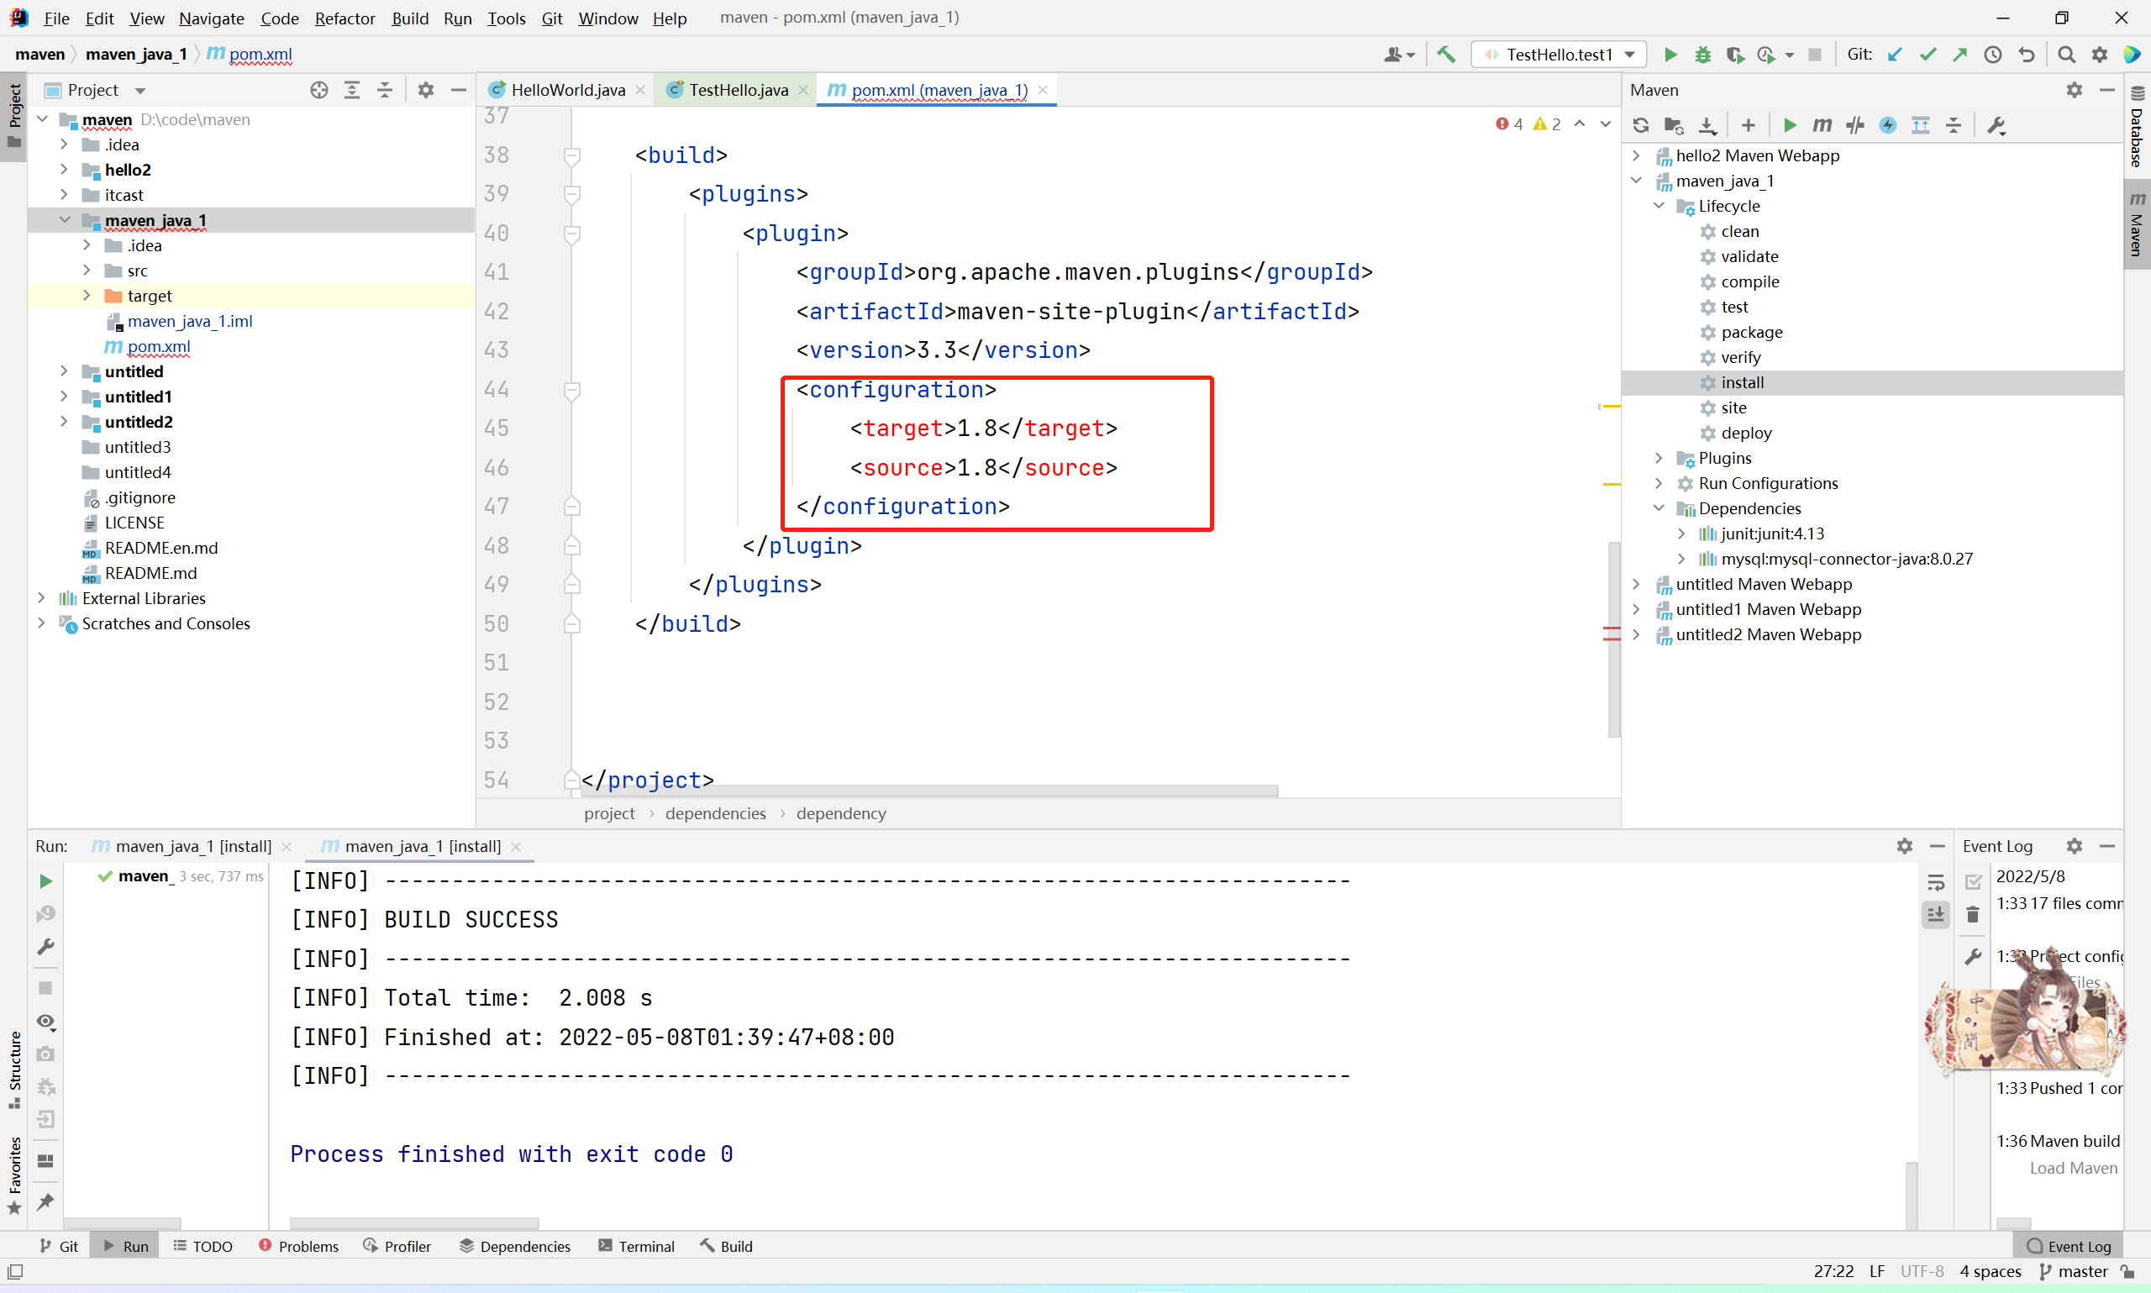
Task: Click Select Opened File target icon
Action: click(x=318, y=90)
